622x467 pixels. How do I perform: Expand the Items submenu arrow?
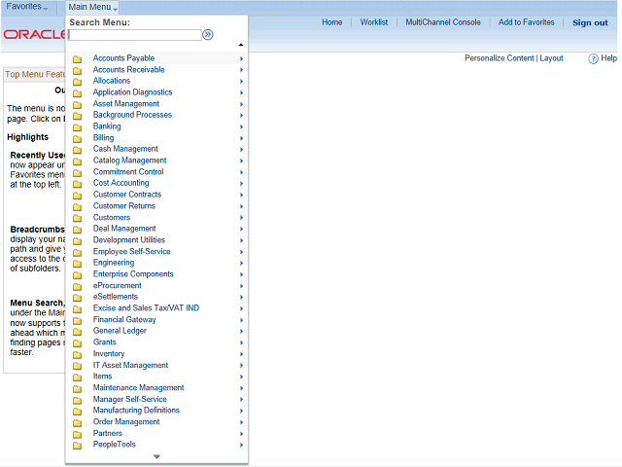(241, 377)
